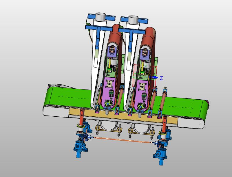
Task: Select the right vertical orange lifting column
Action: point(165,124)
